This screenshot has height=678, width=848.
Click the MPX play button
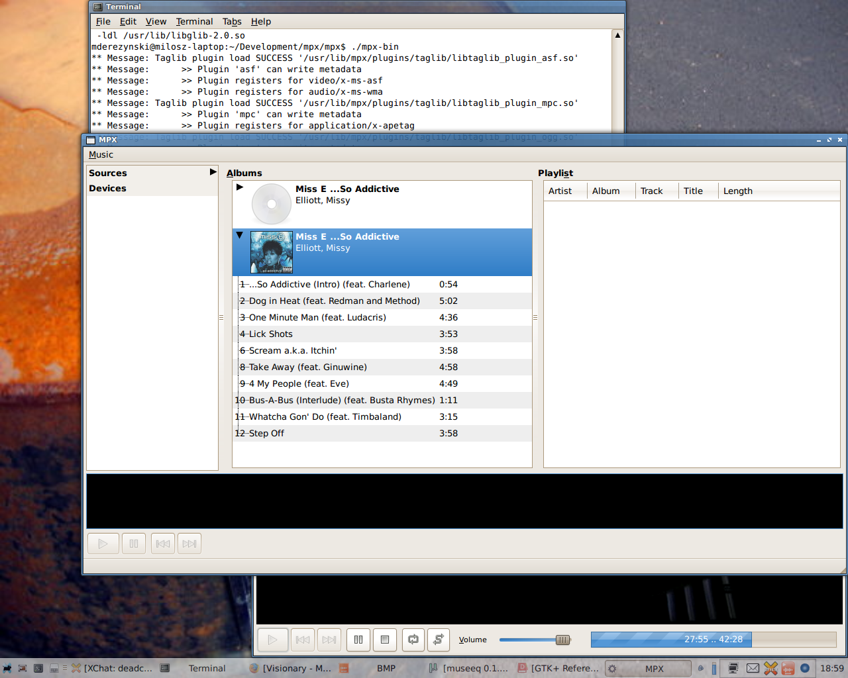pyautogui.click(x=103, y=544)
